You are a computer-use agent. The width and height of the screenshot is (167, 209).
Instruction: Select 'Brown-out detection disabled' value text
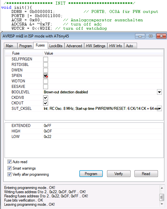tap(66, 92)
